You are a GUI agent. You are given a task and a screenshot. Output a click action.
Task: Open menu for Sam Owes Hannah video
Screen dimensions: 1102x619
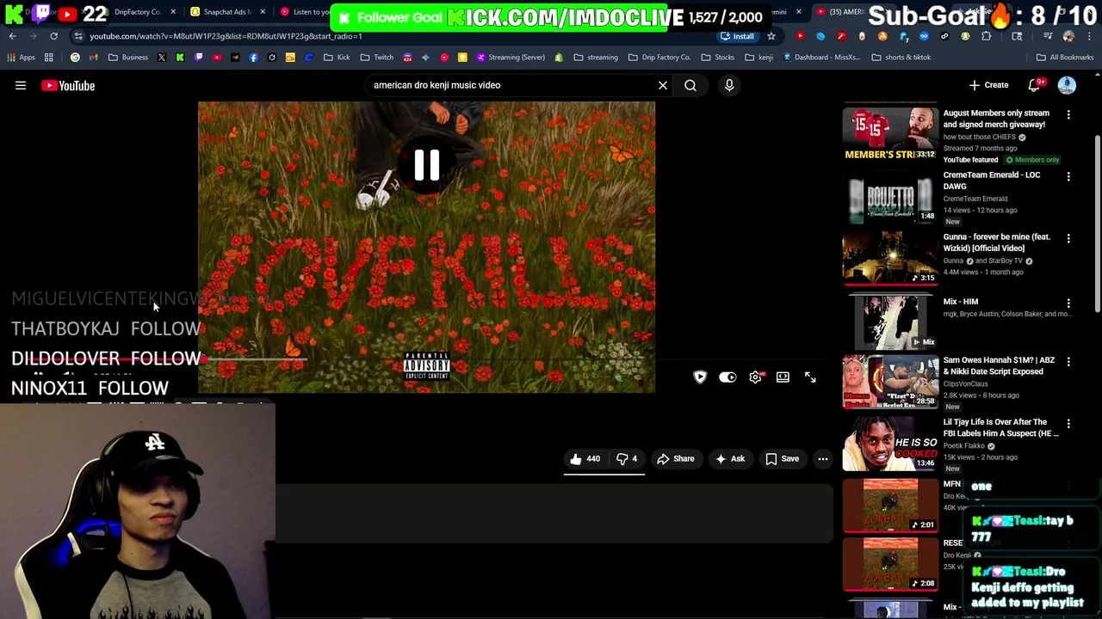1068,361
